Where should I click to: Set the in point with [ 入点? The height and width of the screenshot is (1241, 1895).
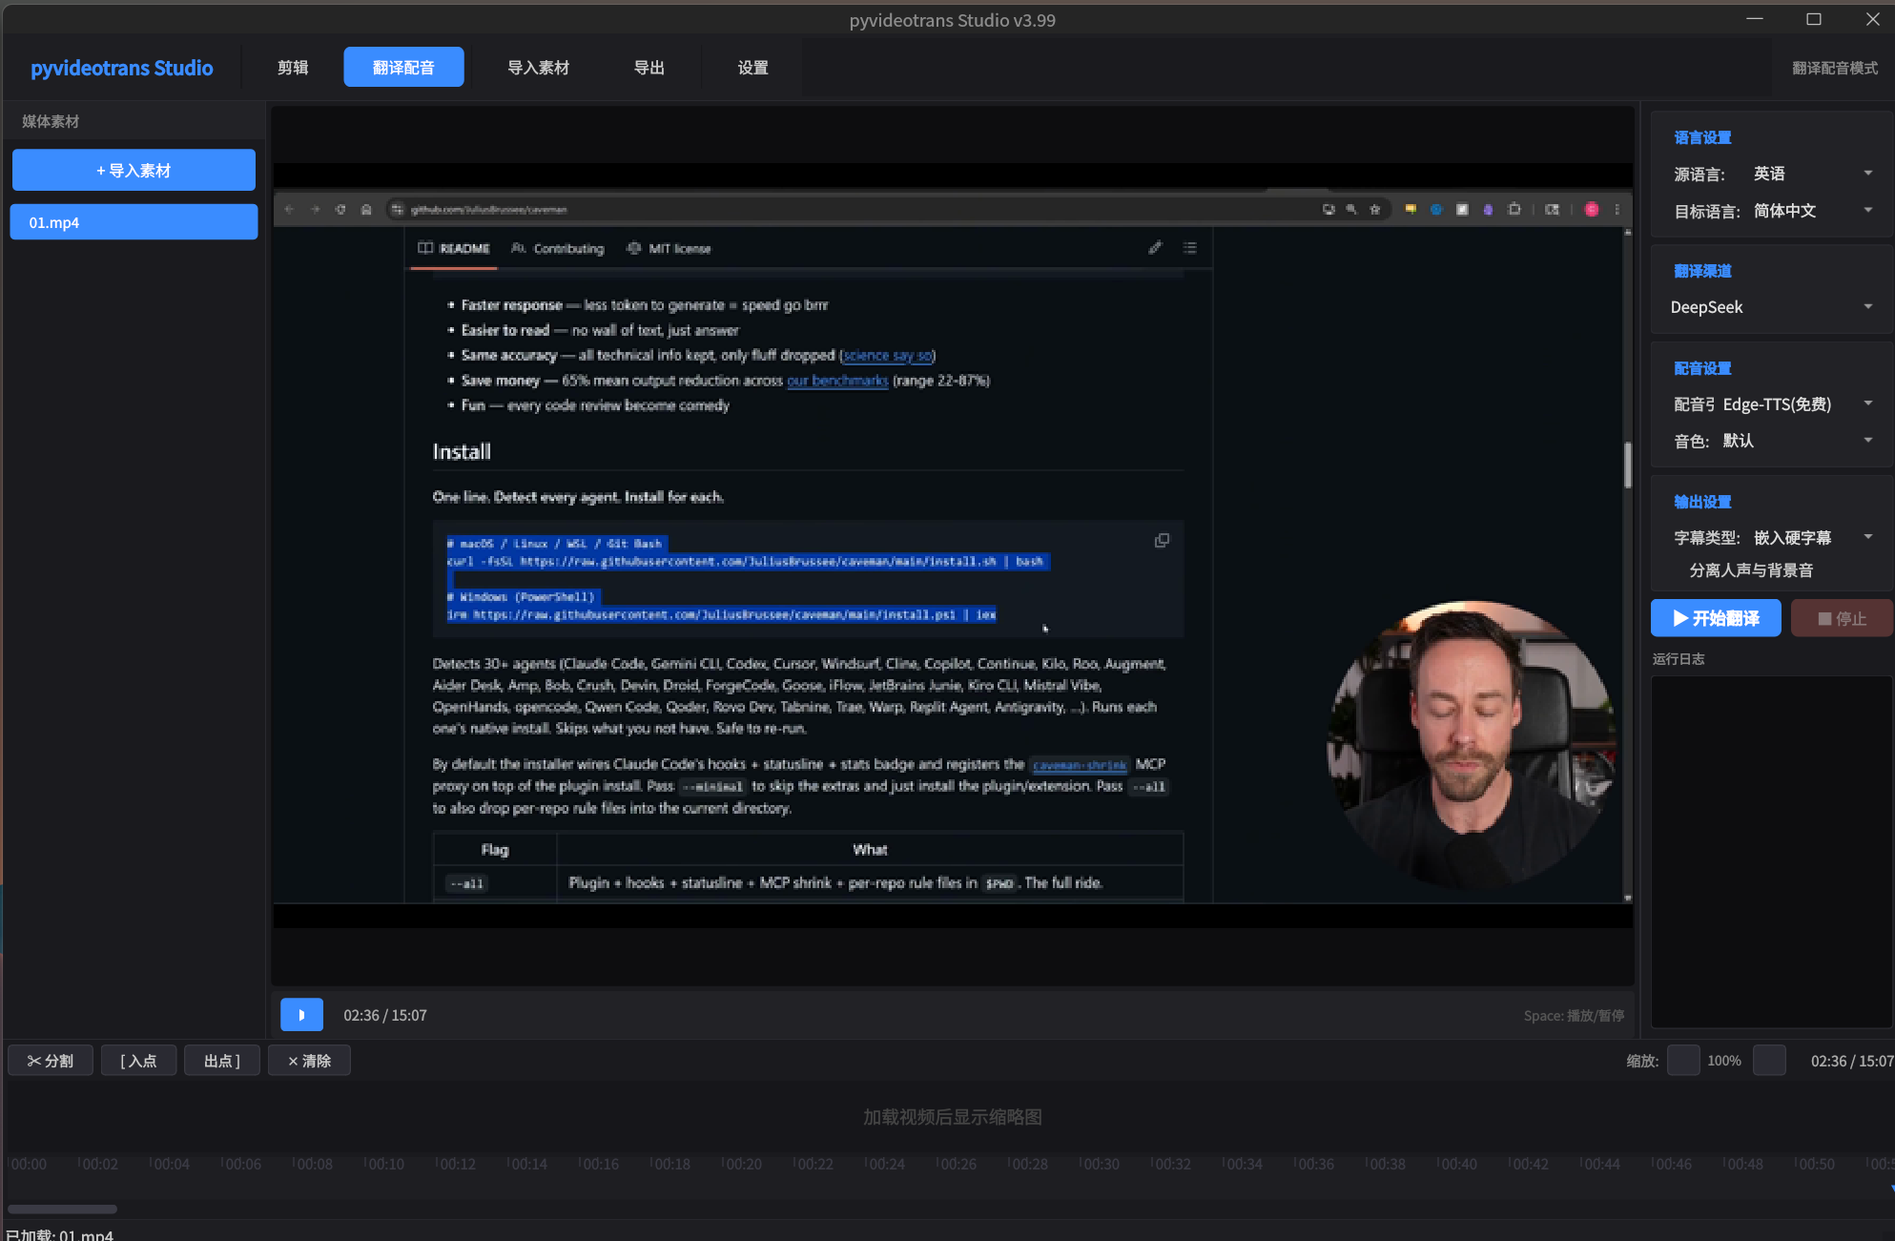pos(138,1061)
